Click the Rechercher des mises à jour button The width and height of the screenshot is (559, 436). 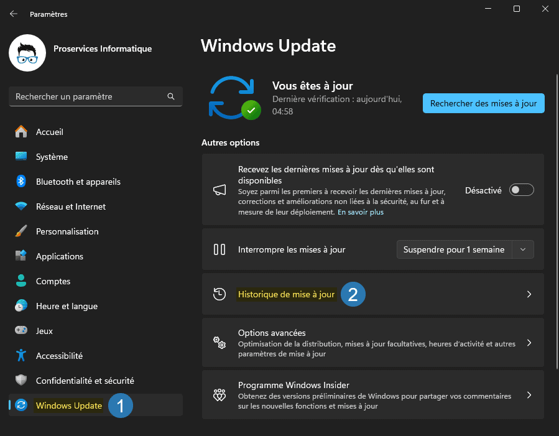pos(483,103)
